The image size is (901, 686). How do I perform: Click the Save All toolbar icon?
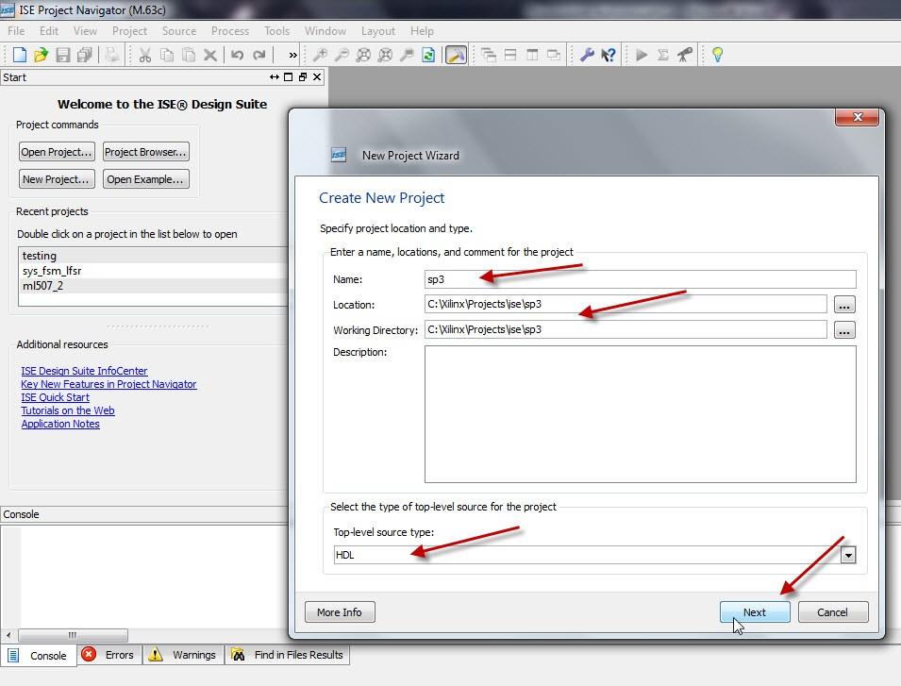[x=85, y=55]
